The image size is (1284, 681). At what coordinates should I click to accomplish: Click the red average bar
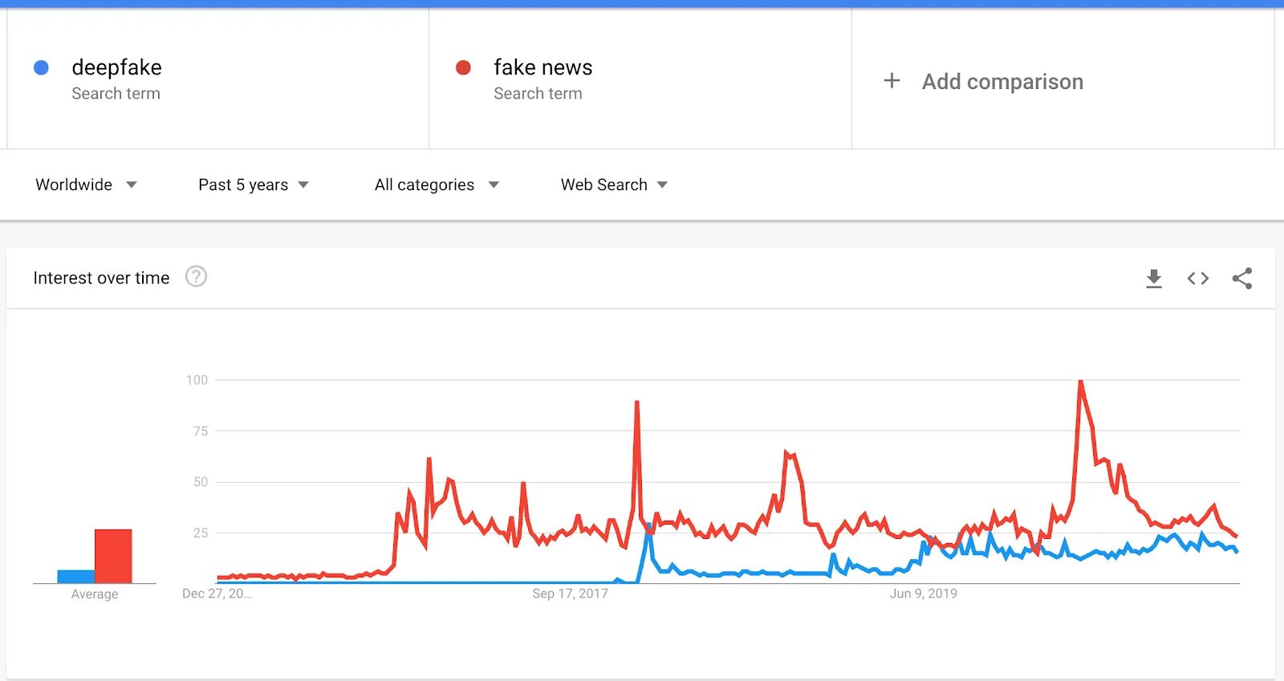click(x=112, y=555)
